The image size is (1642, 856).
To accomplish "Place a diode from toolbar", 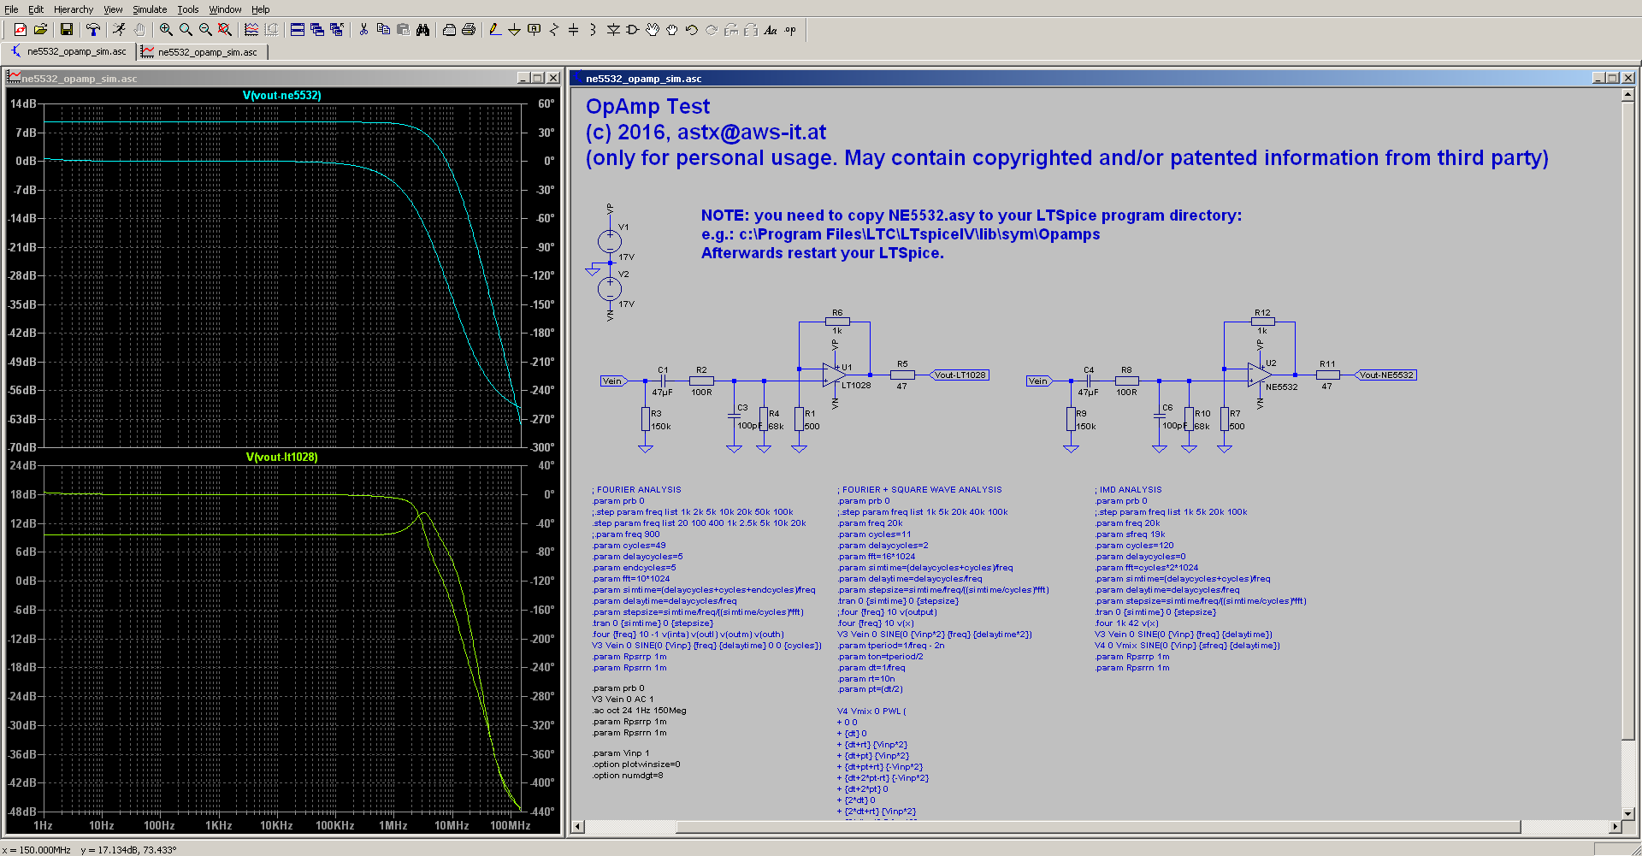I will [x=613, y=30].
